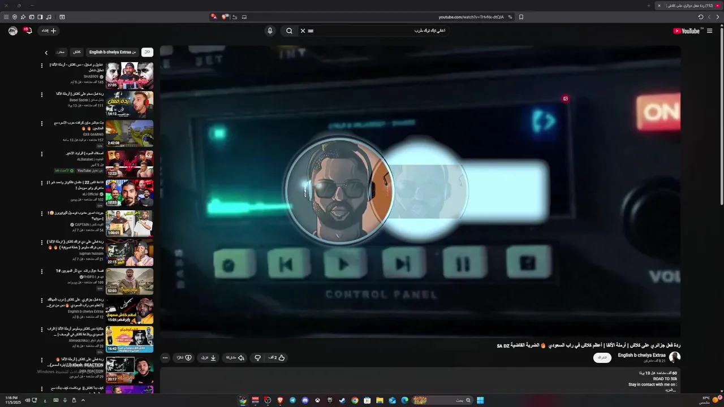
Task: Open English b chwiya Extraa channel name link
Action: click(x=641, y=355)
